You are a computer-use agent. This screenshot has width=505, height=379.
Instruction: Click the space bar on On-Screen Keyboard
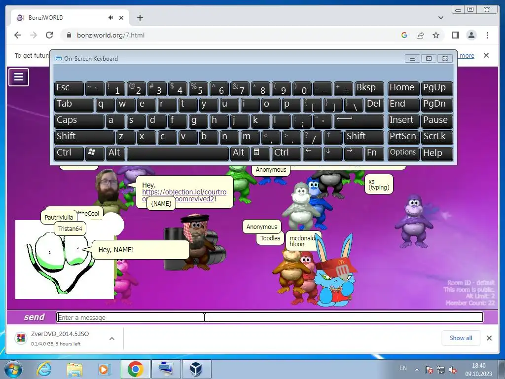[x=178, y=154]
